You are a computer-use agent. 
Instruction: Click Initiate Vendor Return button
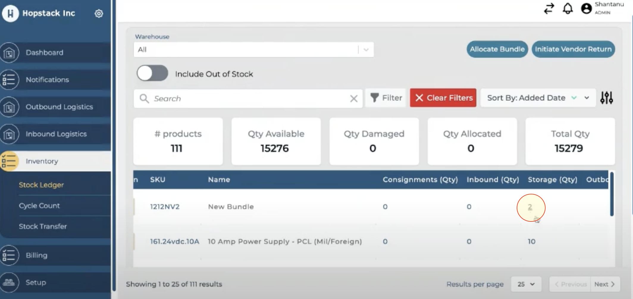point(573,49)
